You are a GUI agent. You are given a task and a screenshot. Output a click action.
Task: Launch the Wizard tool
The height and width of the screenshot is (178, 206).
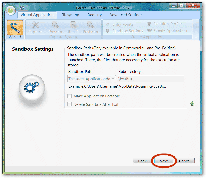click(15, 29)
